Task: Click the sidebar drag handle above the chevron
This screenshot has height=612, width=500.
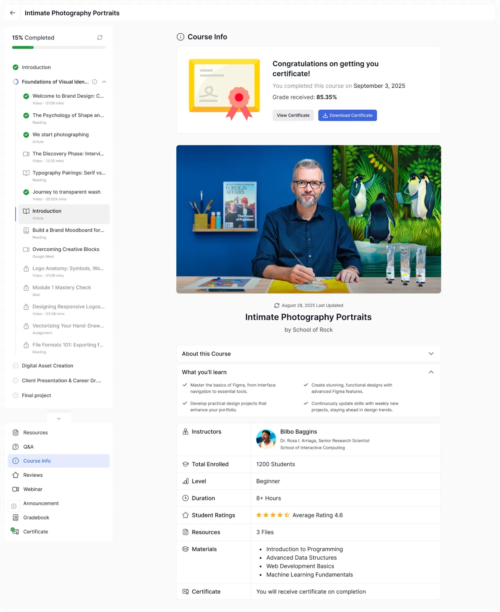Action: 59,411
